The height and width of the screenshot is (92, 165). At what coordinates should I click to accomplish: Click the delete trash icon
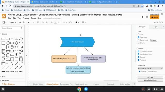(38, 22)
